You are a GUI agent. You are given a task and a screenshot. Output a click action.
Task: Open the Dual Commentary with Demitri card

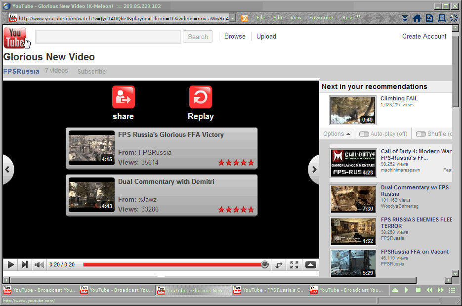coord(162,195)
